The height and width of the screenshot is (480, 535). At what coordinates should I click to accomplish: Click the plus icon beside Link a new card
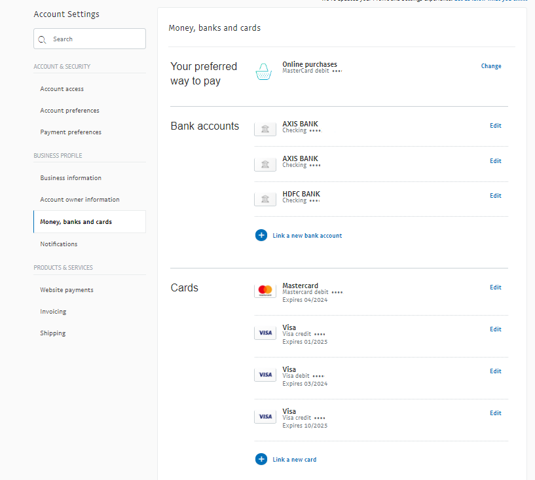(x=261, y=459)
